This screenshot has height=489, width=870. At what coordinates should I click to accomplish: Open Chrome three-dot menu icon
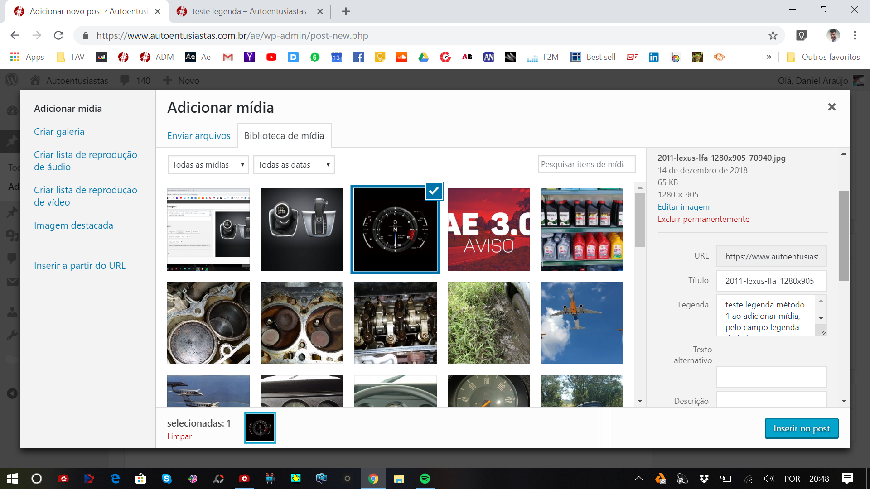855,35
